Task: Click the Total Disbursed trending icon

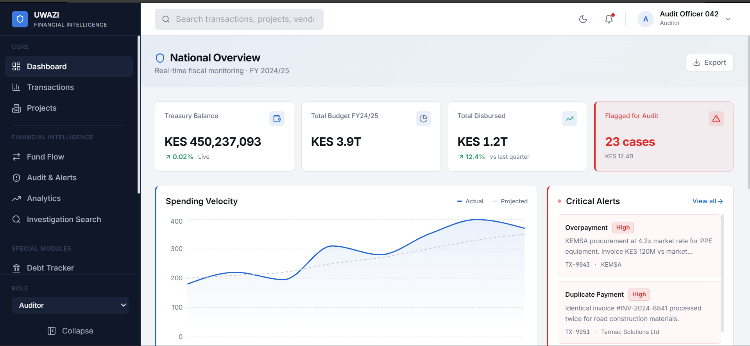Action: (x=569, y=118)
